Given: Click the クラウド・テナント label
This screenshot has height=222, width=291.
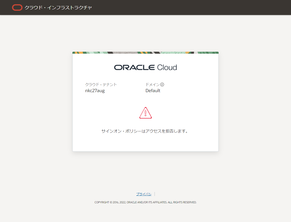Looking at the screenshot, I should pyautogui.click(x=101, y=85).
